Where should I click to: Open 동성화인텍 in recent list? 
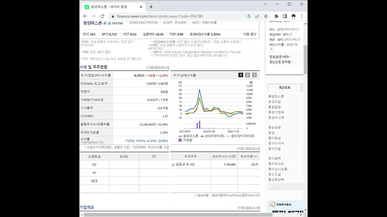[x=276, y=179]
